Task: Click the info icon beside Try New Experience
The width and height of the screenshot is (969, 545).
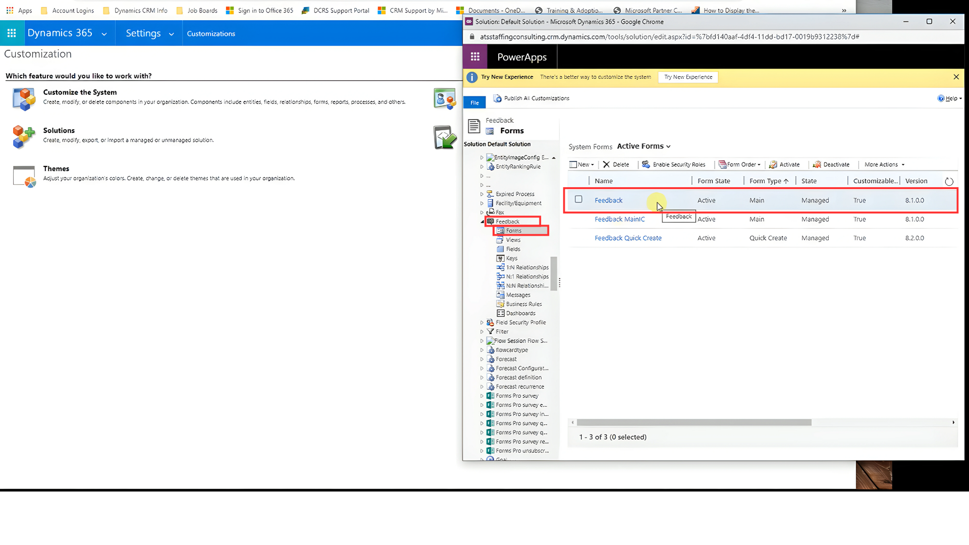Action: (471, 77)
